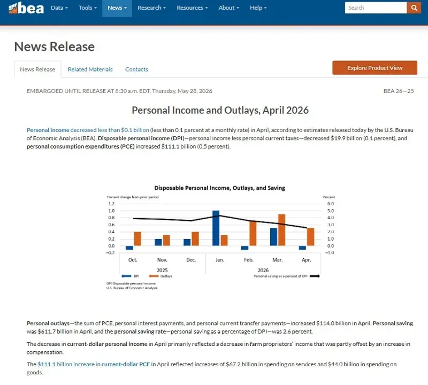This screenshot has height=385, width=428.
Task: Click the black Personal saving legend marker
Action: click(x=315, y=276)
